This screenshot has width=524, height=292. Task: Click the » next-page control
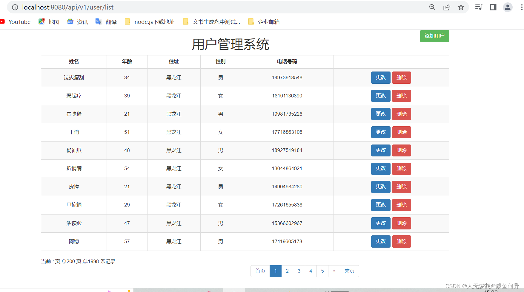click(334, 271)
